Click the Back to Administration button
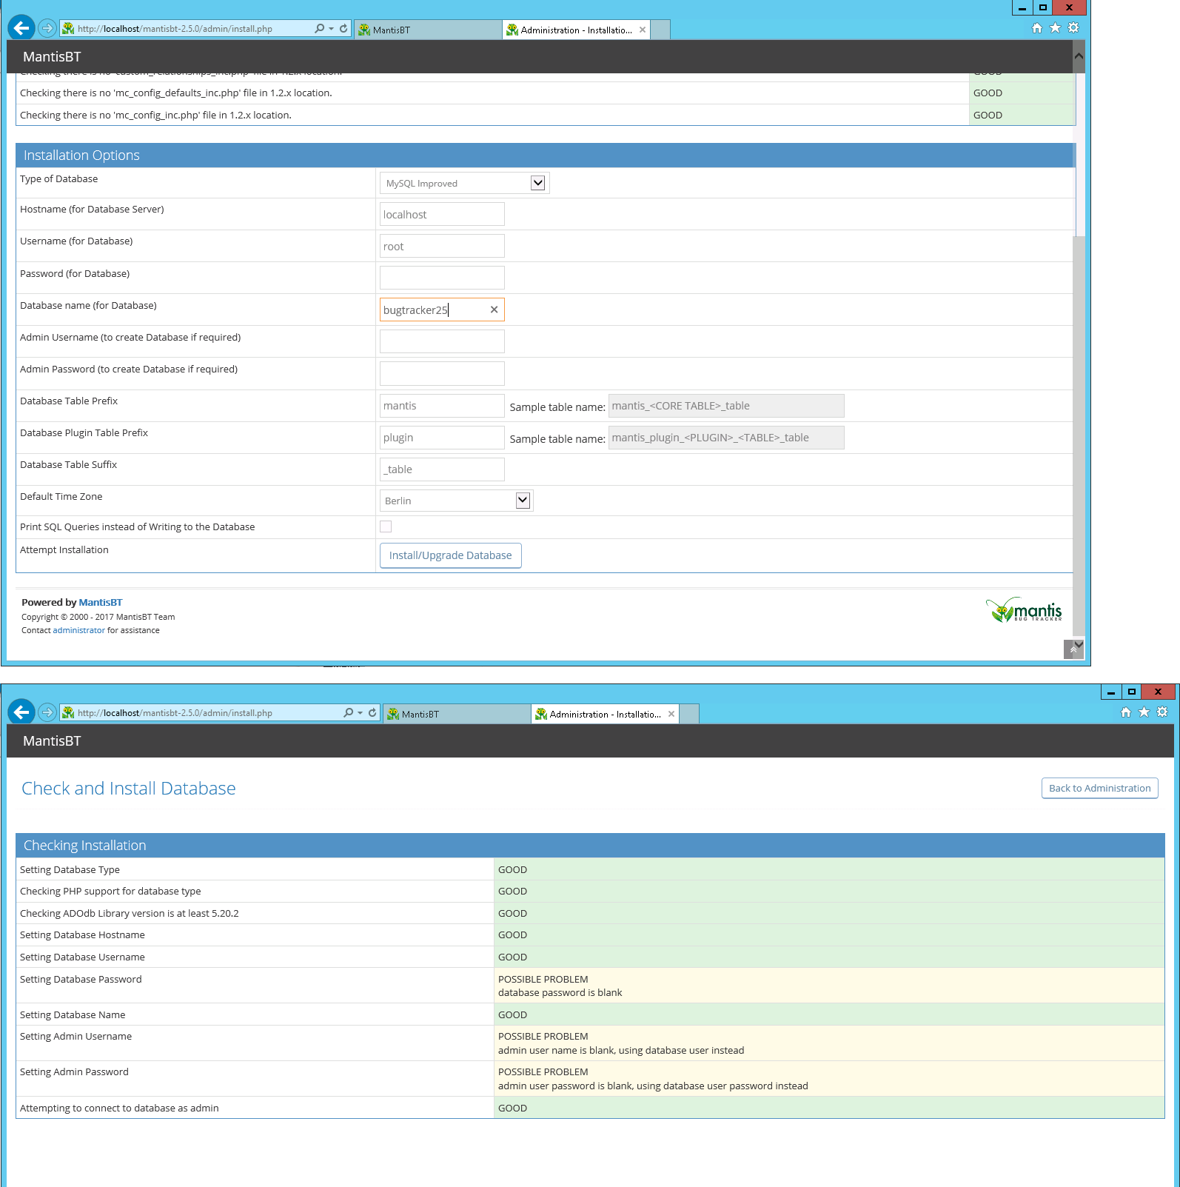Viewport: 1180px width, 1187px height. [1099, 788]
